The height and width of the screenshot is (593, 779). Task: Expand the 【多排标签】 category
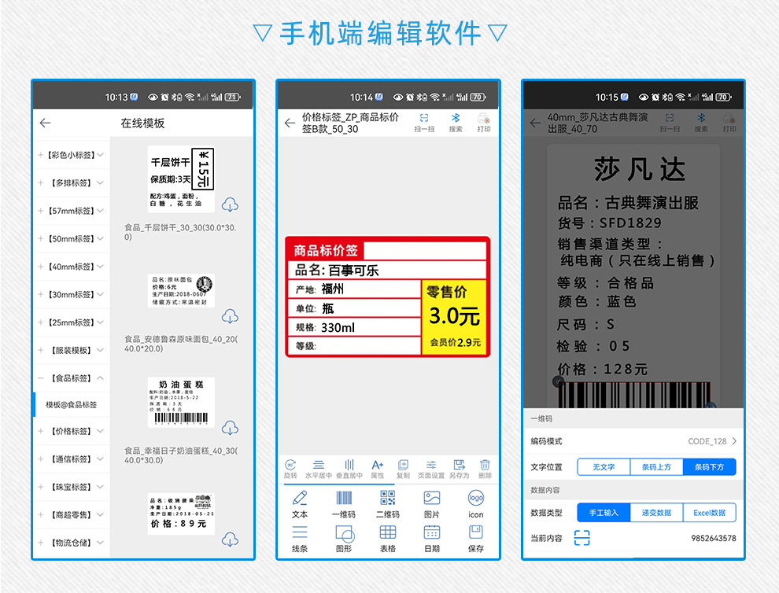[72, 182]
